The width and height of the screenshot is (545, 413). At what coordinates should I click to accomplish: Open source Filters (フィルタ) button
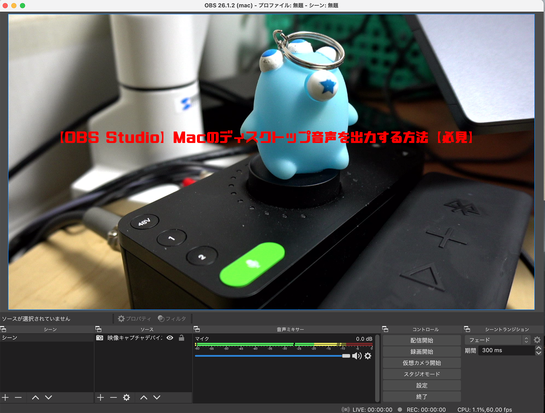172,319
